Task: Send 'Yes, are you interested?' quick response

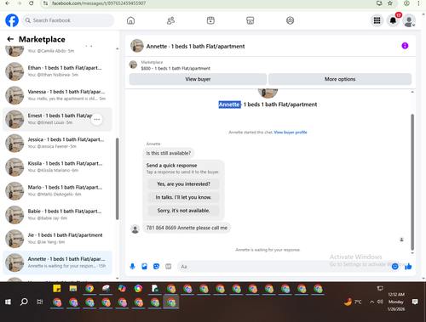Action: pyautogui.click(x=183, y=184)
